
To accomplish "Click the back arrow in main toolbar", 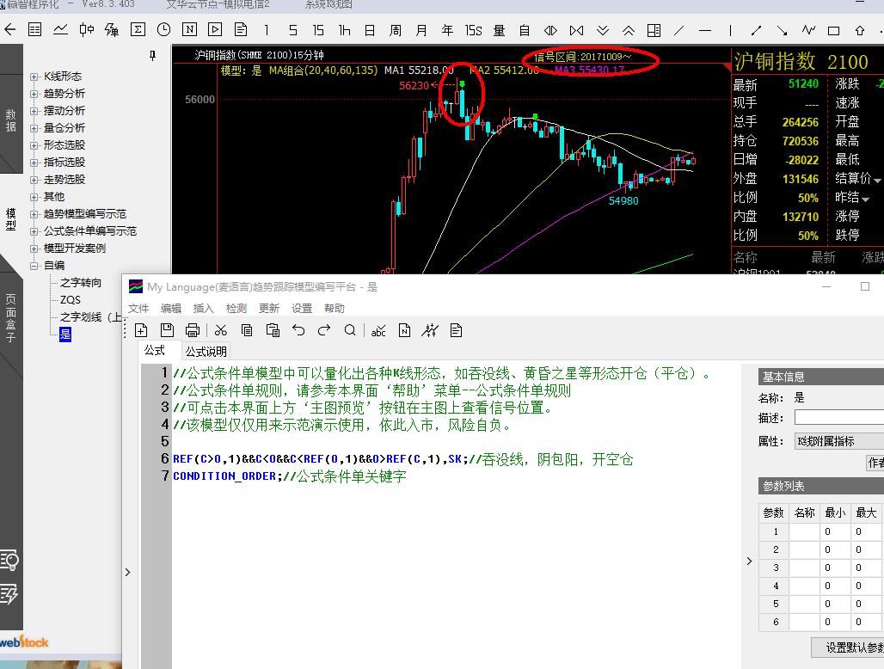I will pos(10,29).
